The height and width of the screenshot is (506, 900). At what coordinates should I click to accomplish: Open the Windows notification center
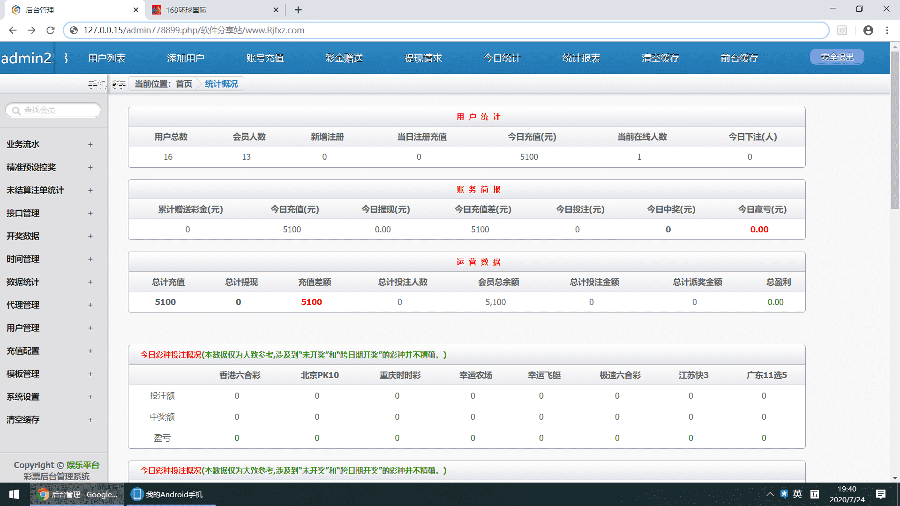(x=881, y=494)
